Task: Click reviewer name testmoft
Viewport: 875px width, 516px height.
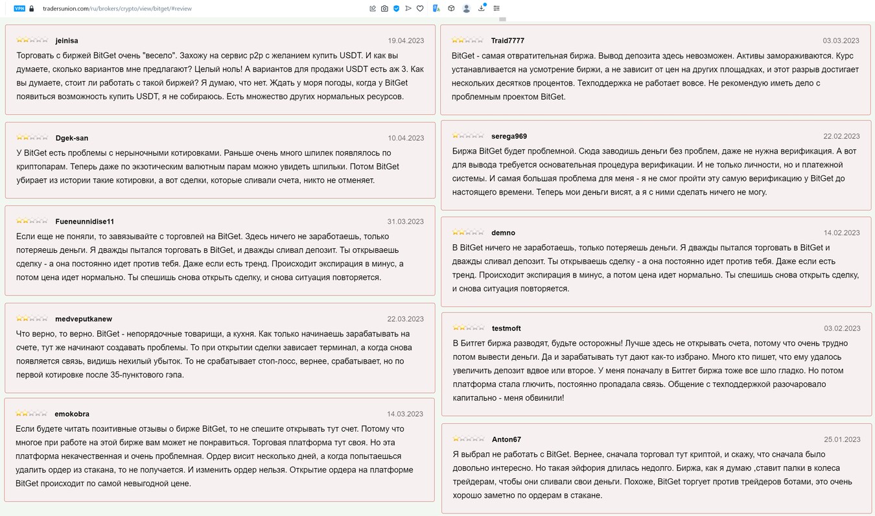Action: coord(506,329)
